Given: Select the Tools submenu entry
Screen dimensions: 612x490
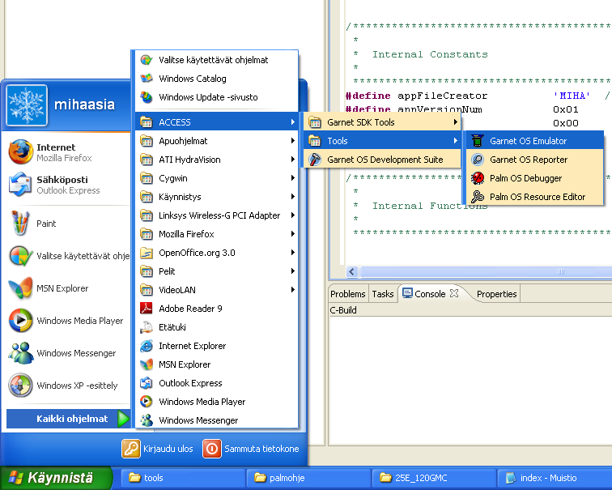Looking at the screenshot, I should pos(382,141).
